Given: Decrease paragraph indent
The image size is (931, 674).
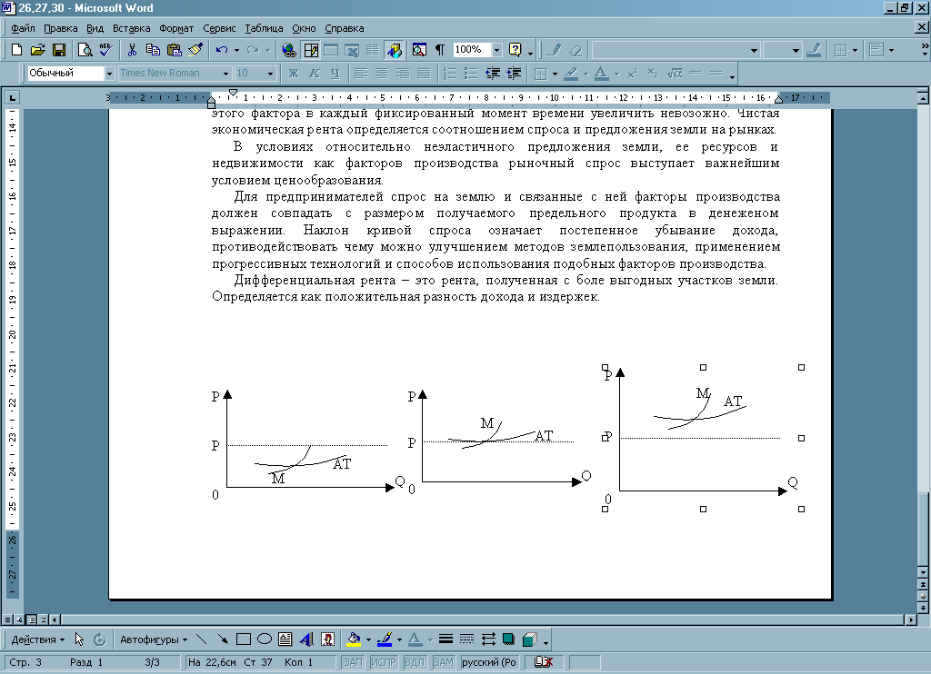Looking at the screenshot, I should pyautogui.click(x=492, y=74).
